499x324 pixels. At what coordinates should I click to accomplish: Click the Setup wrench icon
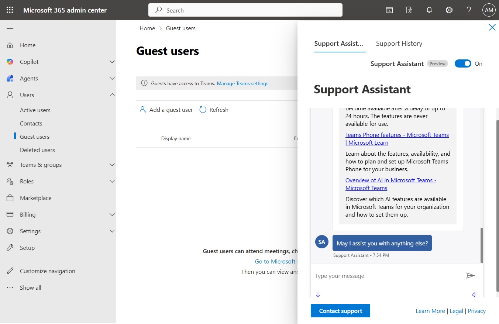10,248
